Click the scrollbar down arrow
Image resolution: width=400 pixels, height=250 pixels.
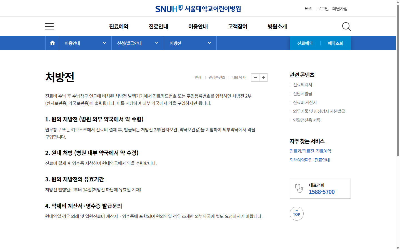398,248
